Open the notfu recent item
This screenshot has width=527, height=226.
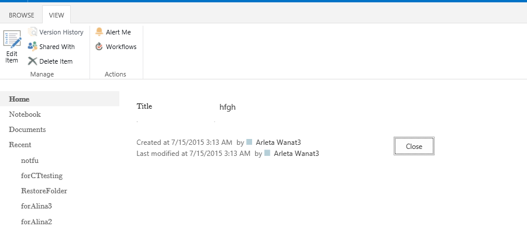pyautogui.click(x=30, y=160)
